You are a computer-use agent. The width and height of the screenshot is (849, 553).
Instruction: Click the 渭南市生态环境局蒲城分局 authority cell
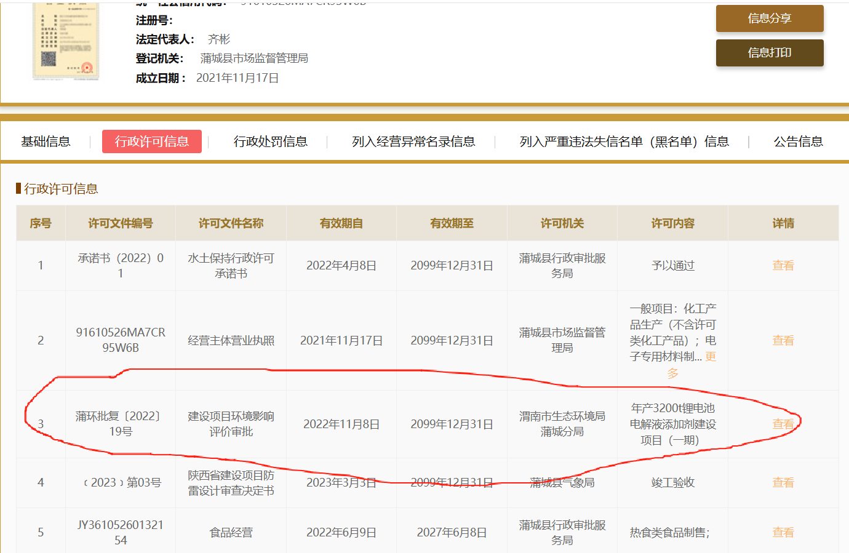point(562,424)
